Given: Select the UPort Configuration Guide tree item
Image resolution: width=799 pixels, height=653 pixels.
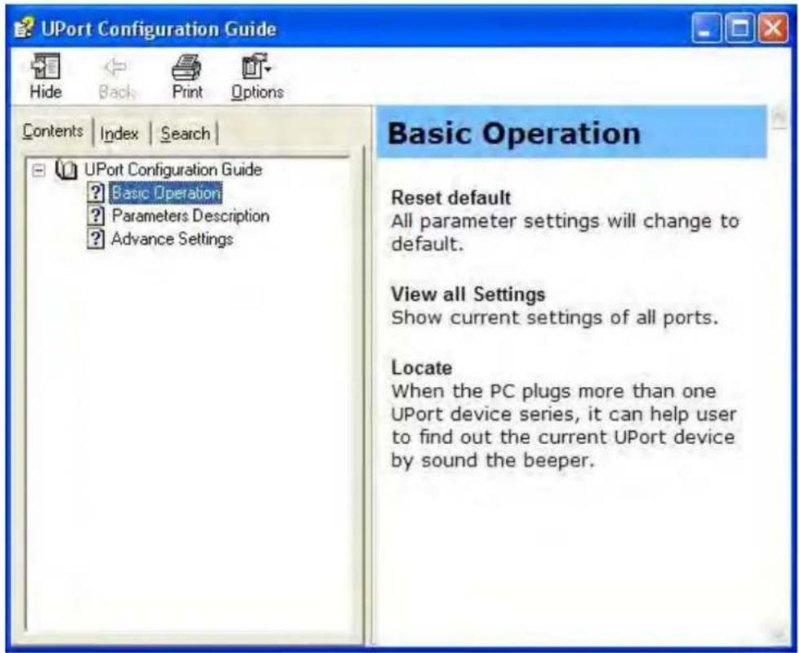Looking at the screenshot, I should coord(173,169).
